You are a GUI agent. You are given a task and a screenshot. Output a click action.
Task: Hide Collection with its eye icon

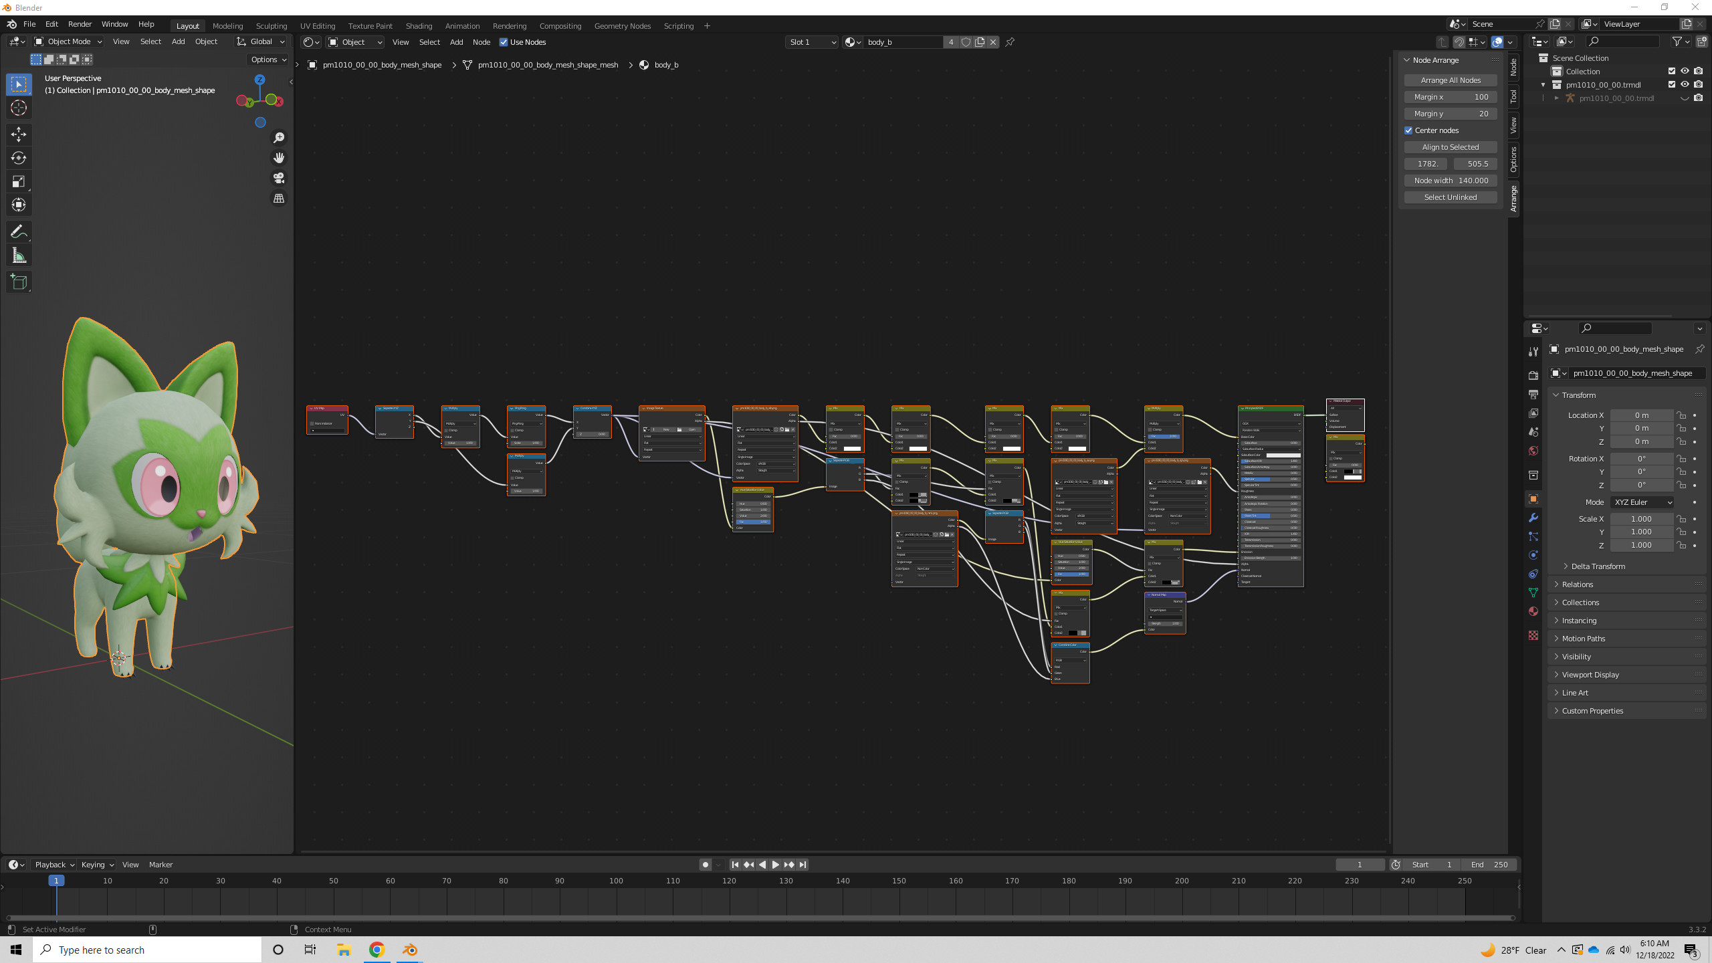1685,72
